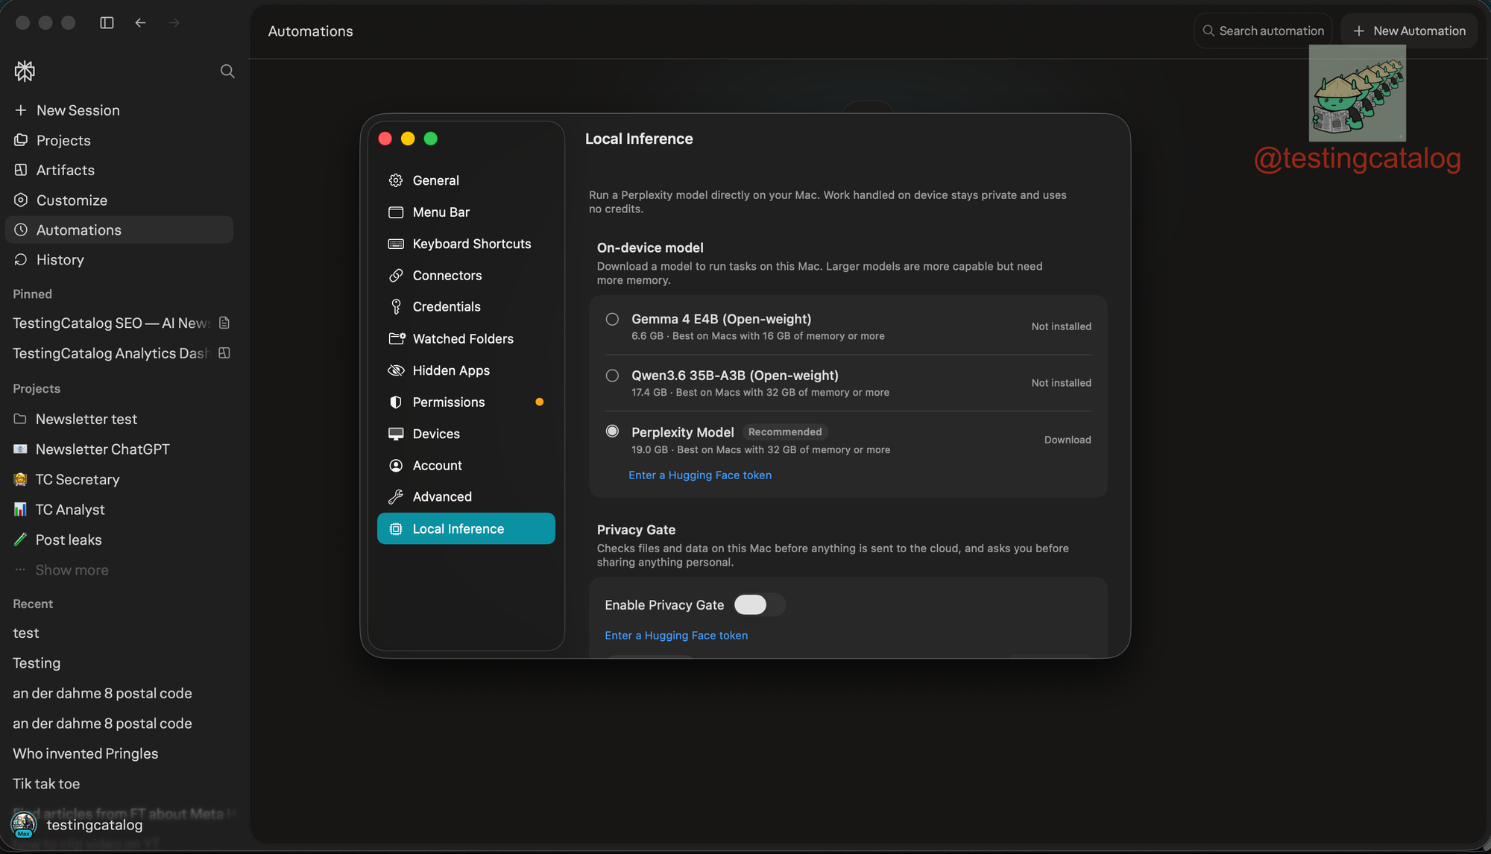The height and width of the screenshot is (854, 1491).
Task: Toggle the Enable Privacy Gate switch
Action: pos(759,605)
